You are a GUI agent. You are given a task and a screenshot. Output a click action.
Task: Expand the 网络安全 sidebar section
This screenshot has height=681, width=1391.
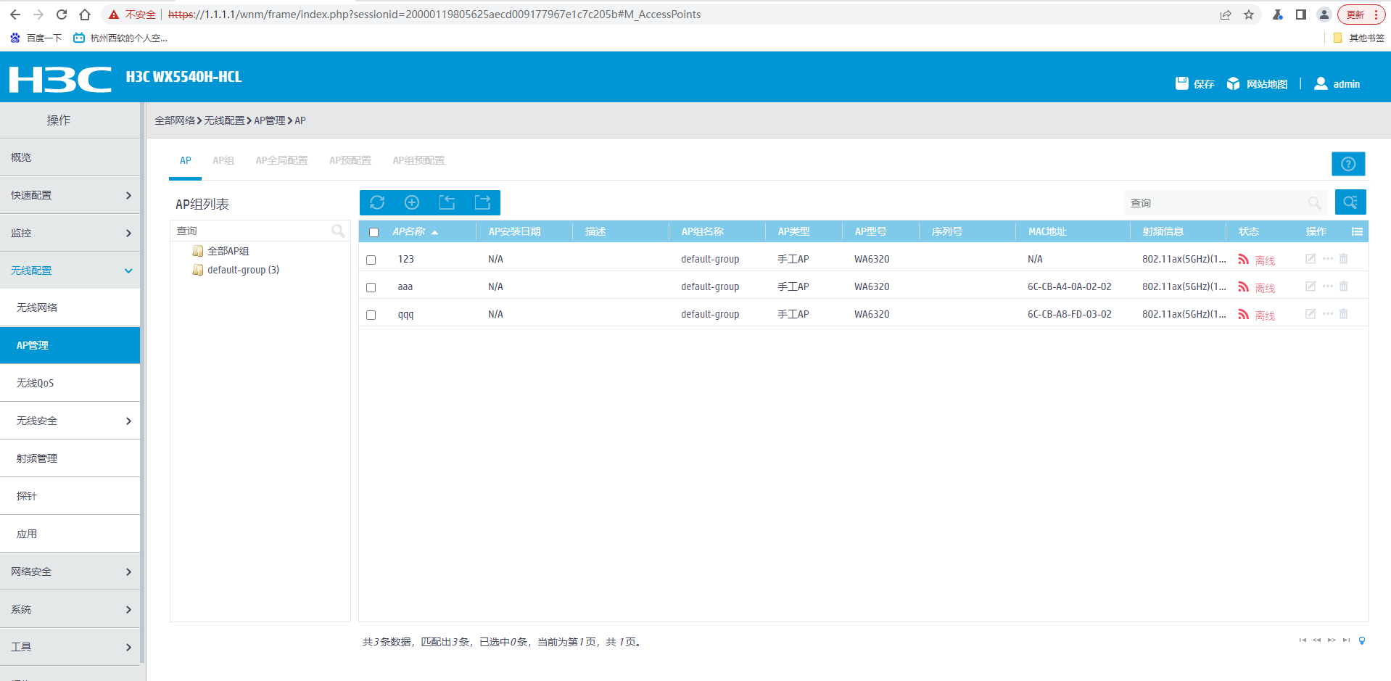[x=70, y=571]
